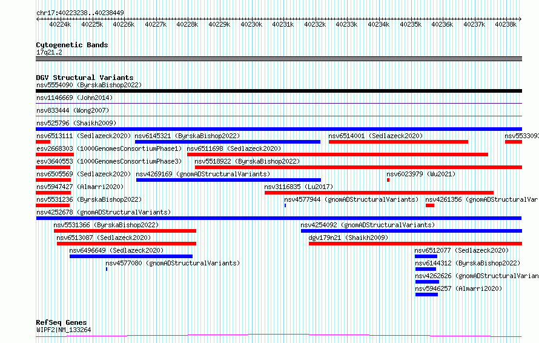Open nsv525796 (Shaikh2009) variant label
The height and width of the screenshot is (343, 539).
click(x=76, y=123)
